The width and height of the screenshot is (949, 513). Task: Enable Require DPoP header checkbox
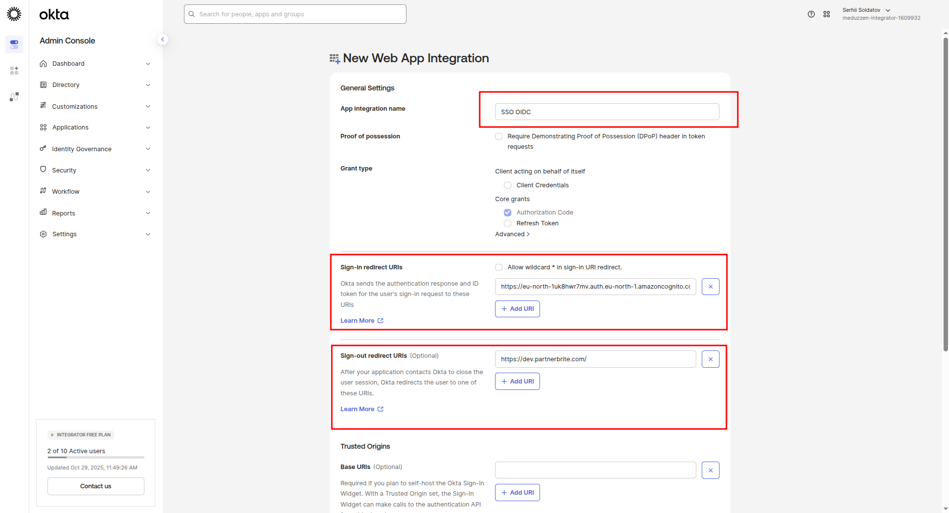tap(498, 136)
